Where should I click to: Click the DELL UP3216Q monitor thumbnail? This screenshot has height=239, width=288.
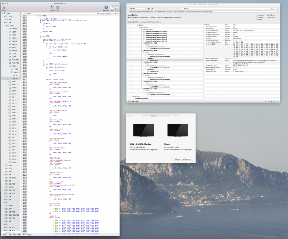click(144, 130)
